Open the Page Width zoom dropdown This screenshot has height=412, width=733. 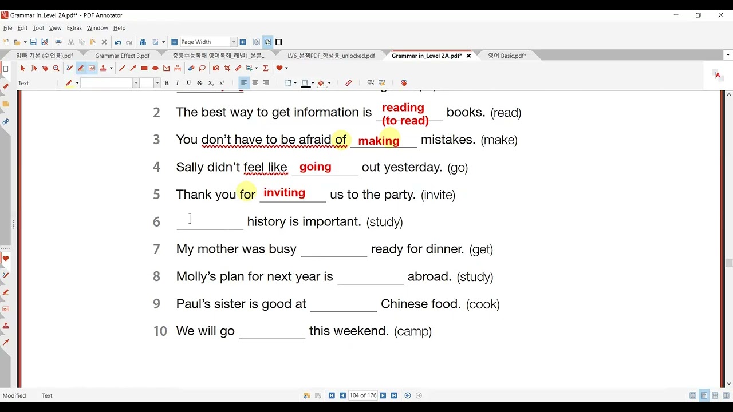234,42
